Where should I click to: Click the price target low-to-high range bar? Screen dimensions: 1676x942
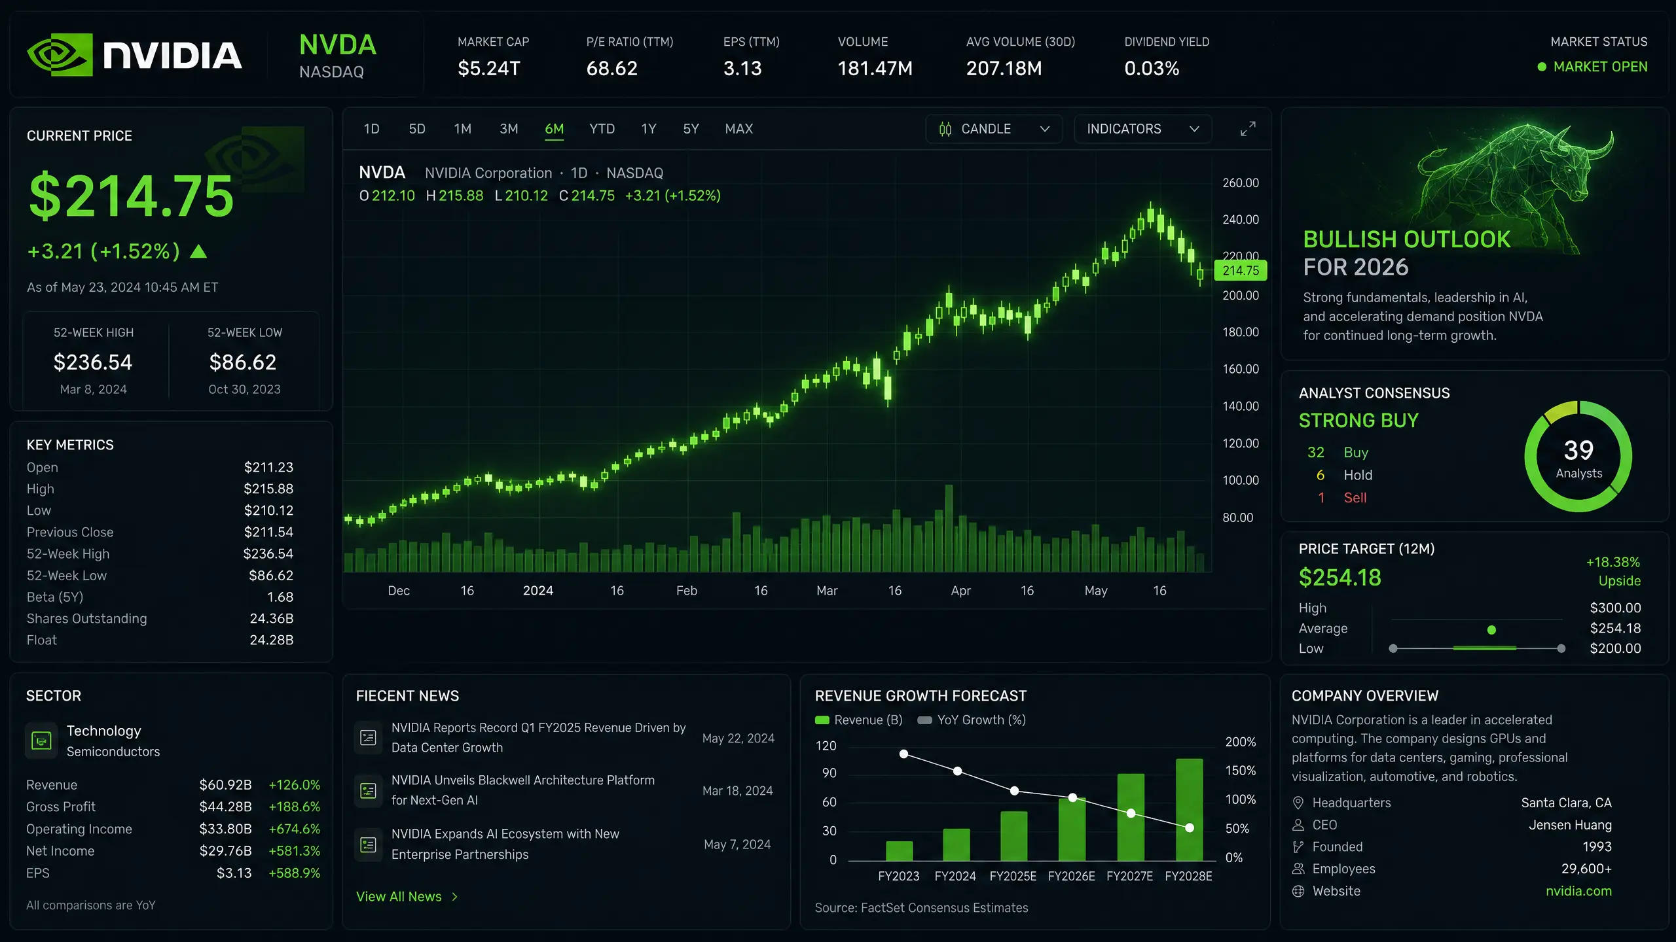tap(1477, 648)
